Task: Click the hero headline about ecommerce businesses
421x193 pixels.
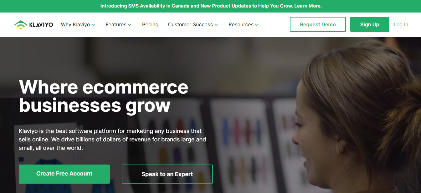Action: (x=104, y=96)
